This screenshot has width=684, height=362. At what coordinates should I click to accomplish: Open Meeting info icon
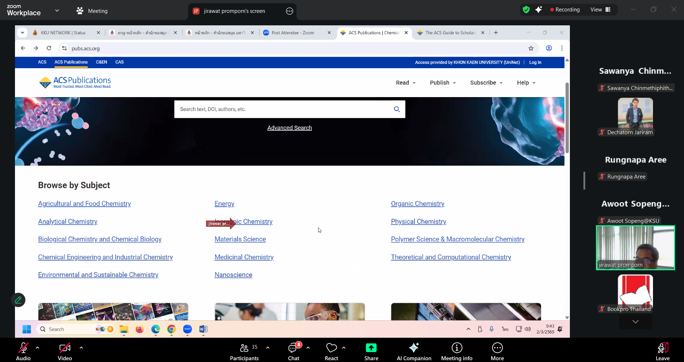pyautogui.click(x=456, y=348)
